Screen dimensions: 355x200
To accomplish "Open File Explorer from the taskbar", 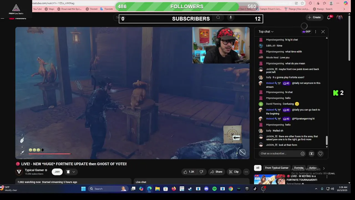I will [158, 189].
